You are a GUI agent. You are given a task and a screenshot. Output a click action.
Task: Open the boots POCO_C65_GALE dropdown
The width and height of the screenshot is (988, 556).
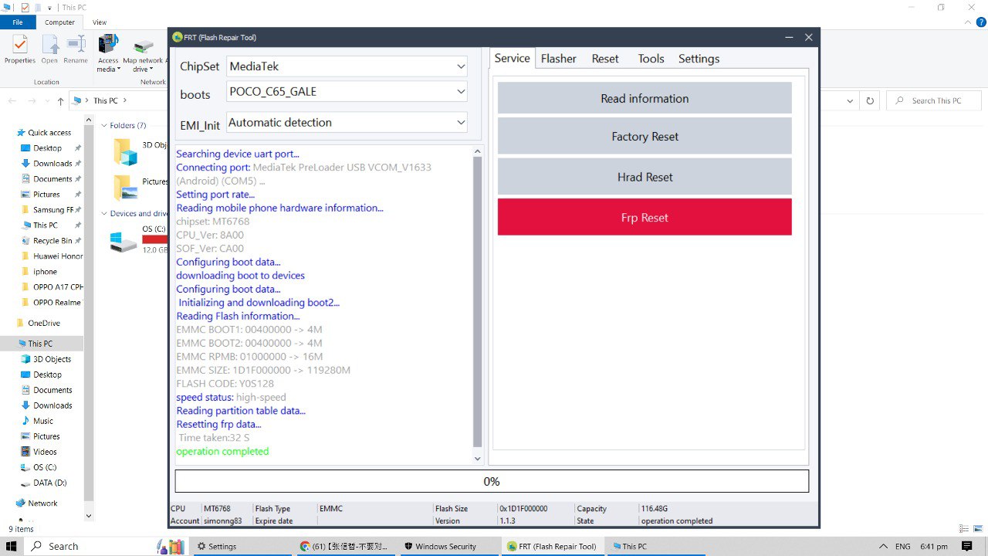coord(347,91)
